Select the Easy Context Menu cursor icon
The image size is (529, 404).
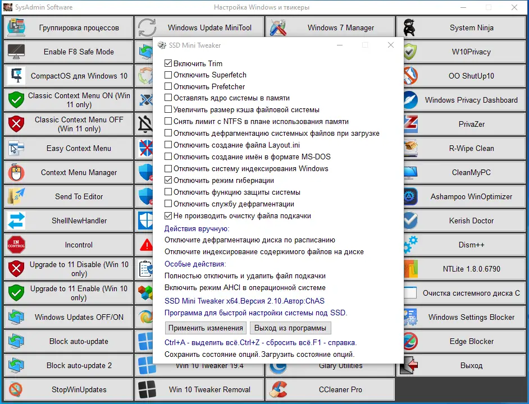(17, 148)
